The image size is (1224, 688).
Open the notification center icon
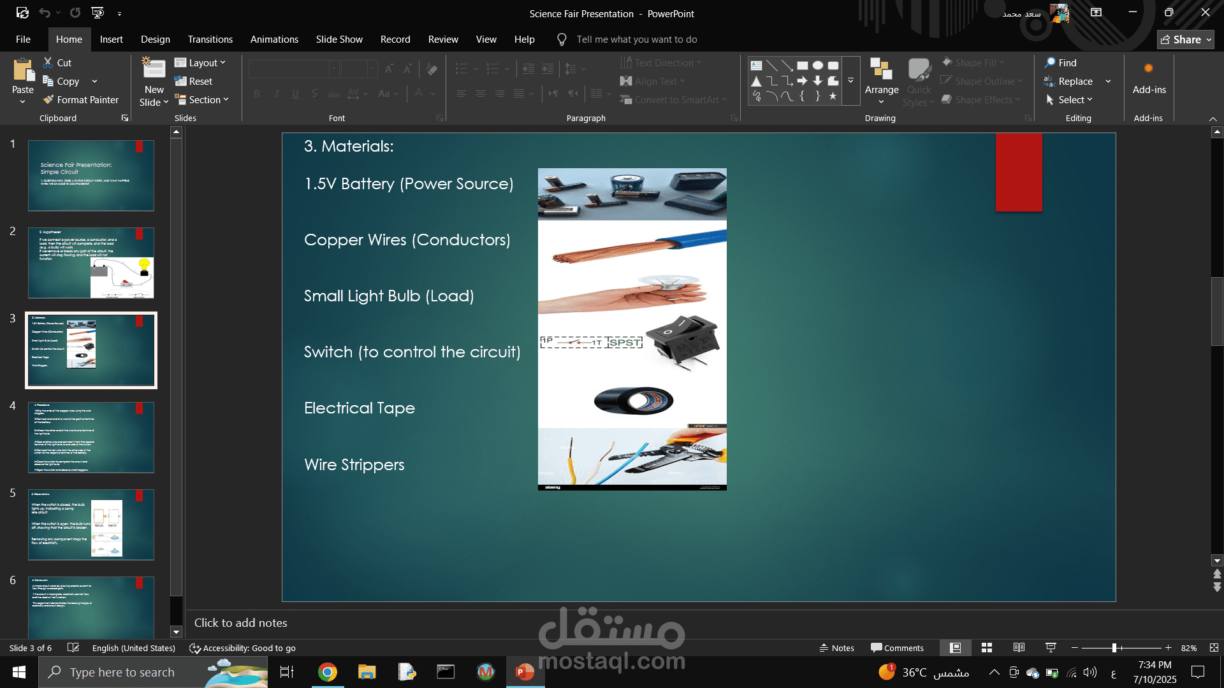pyautogui.click(x=1198, y=672)
